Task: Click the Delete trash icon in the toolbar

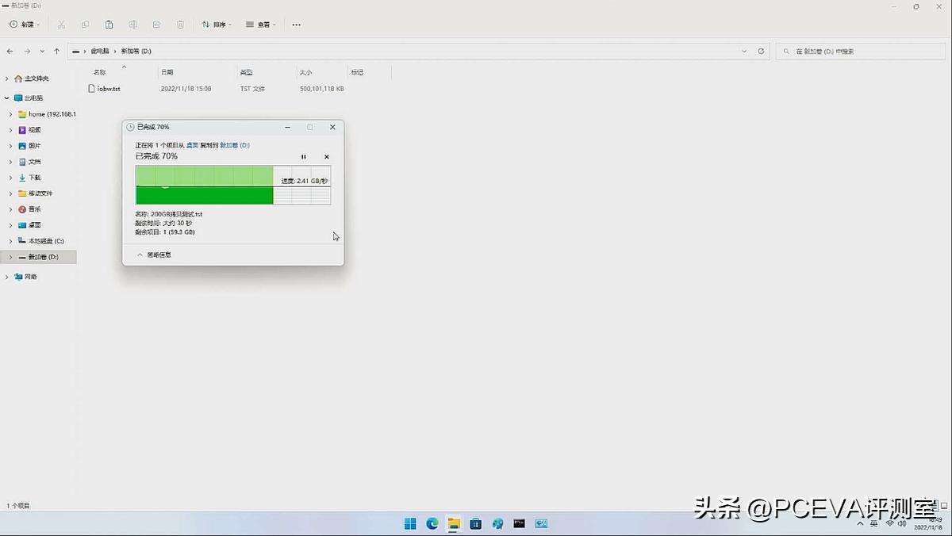Action: [180, 25]
